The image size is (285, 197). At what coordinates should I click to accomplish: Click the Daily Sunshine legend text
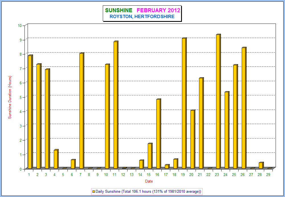149,191
